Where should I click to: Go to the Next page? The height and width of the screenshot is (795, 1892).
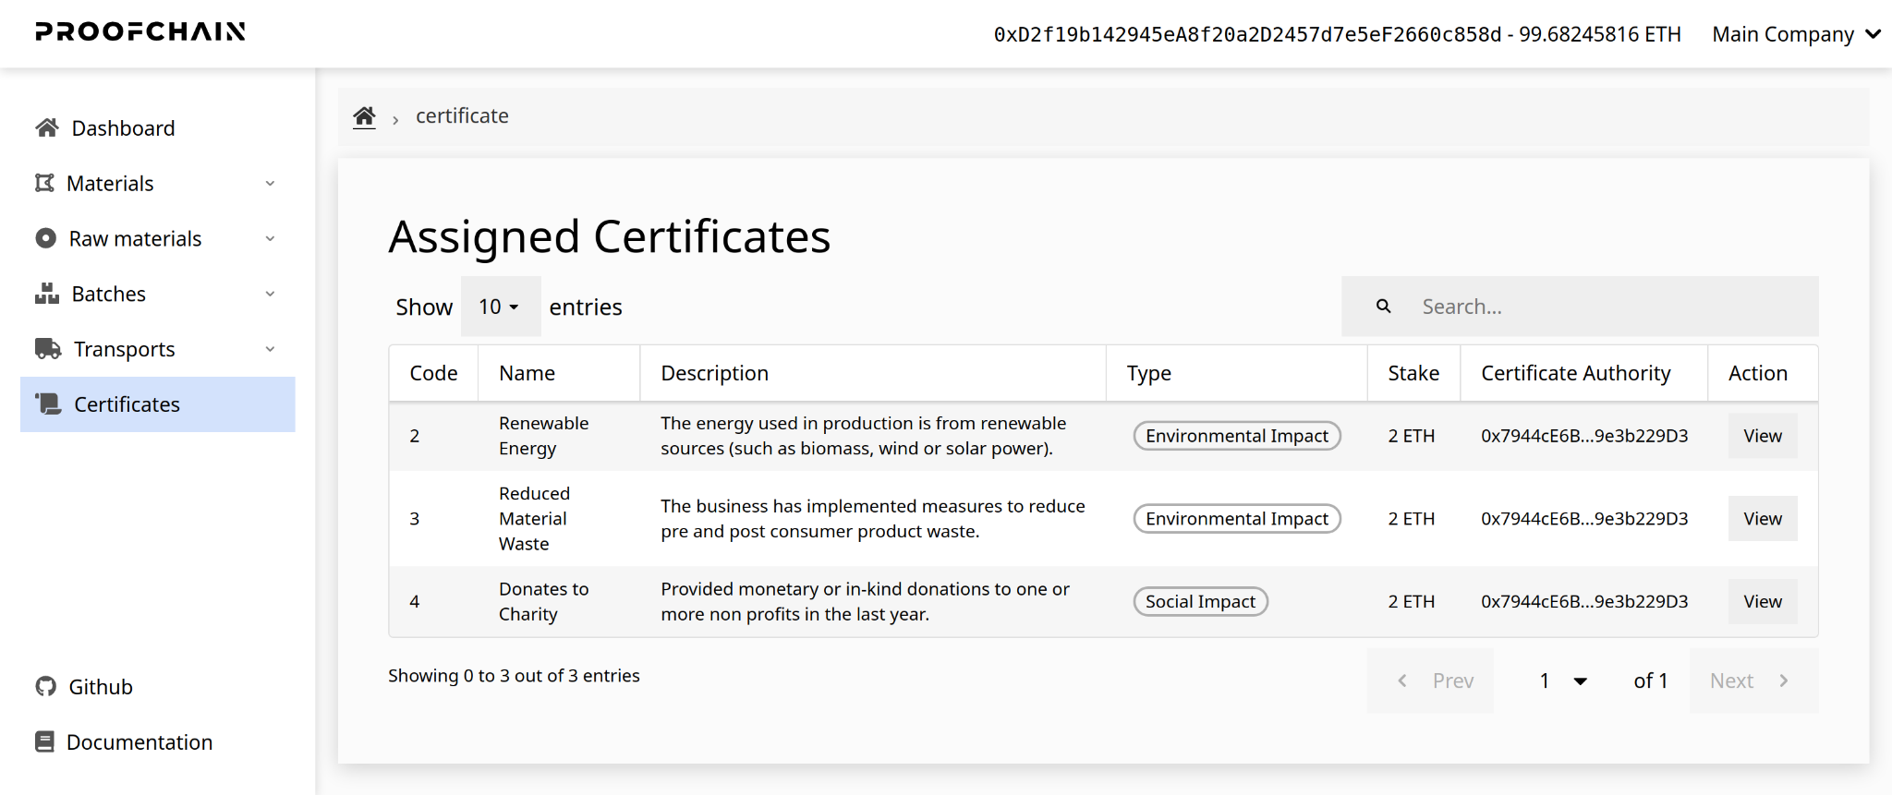[x=1753, y=681]
